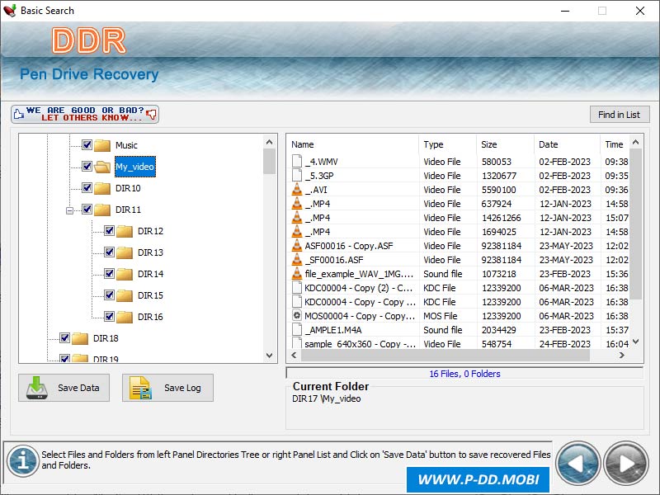Toggle the DIR18 folder checkbox
The image size is (660, 495).
64,338
